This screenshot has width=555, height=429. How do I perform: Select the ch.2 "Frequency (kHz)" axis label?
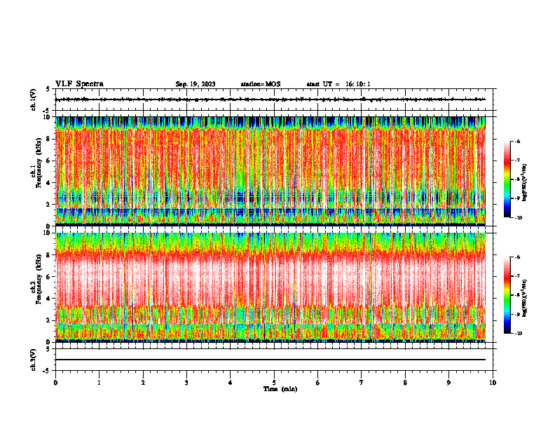click(x=39, y=279)
